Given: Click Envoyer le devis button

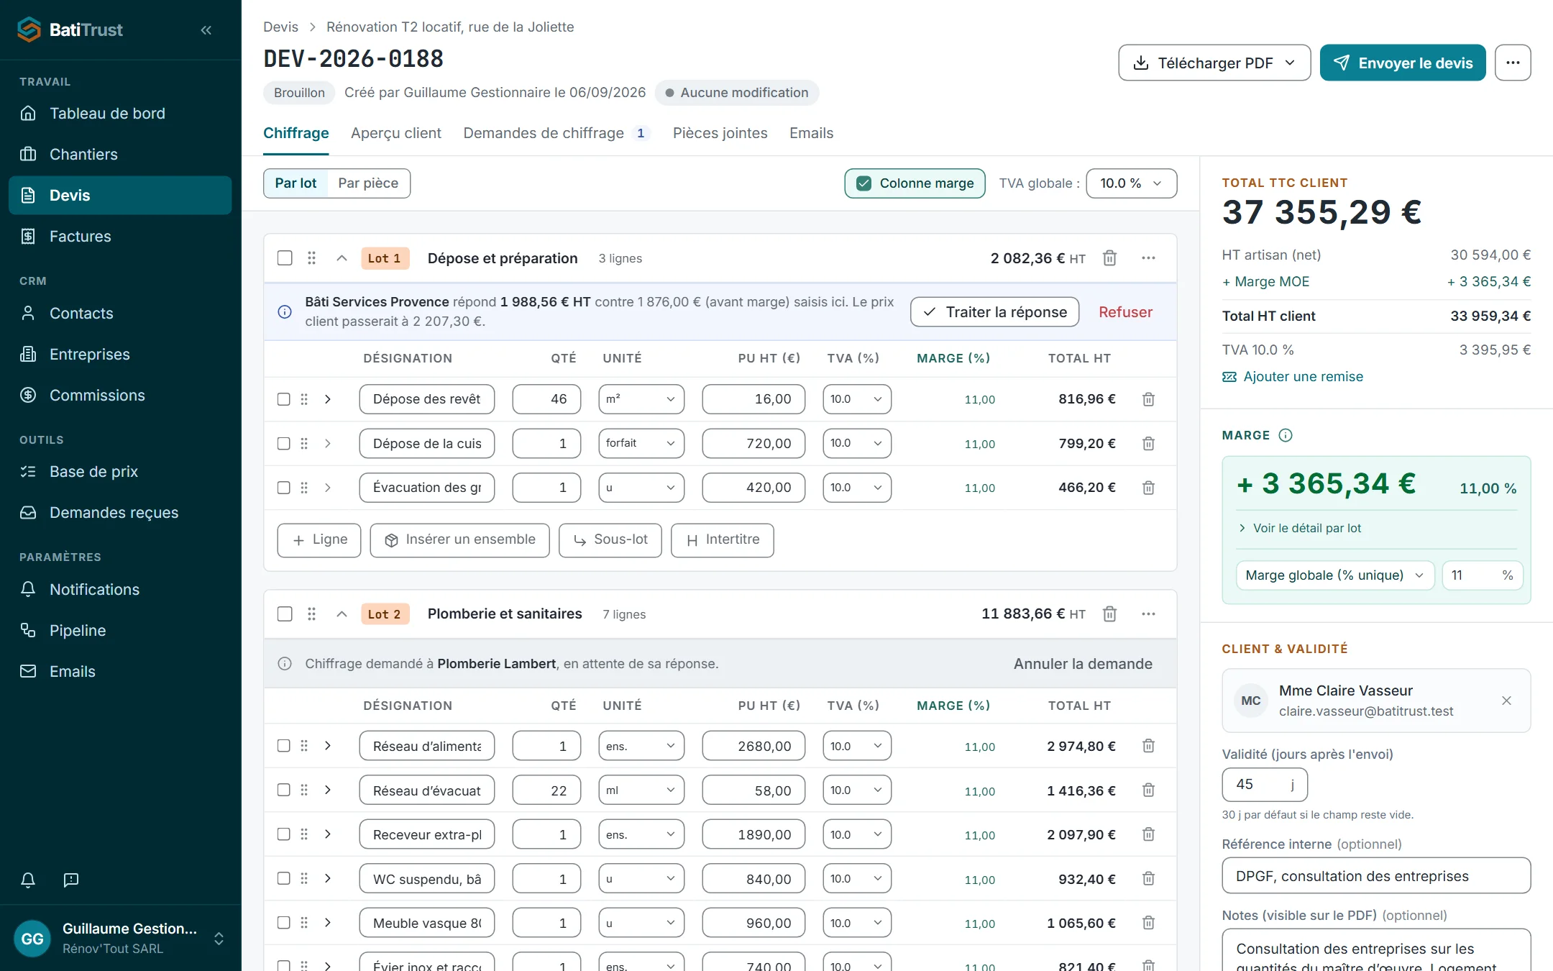Looking at the screenshot, I should tap(1403, 63).
